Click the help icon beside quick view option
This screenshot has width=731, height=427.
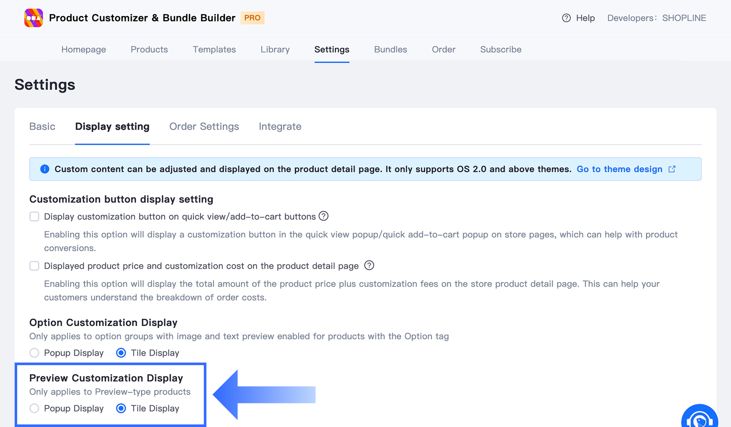click(323, 216)
